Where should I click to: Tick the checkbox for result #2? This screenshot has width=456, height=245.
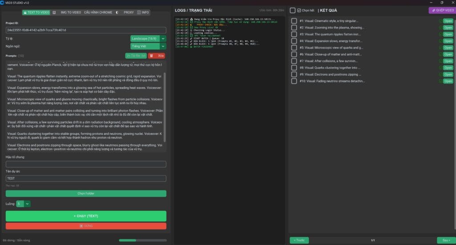tap(294, 28)
